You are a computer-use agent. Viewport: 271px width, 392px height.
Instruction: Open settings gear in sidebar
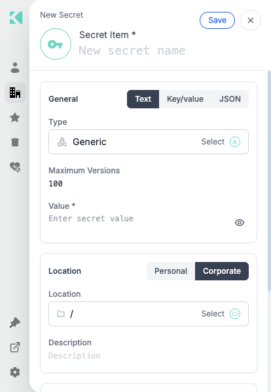coord(15,372)
